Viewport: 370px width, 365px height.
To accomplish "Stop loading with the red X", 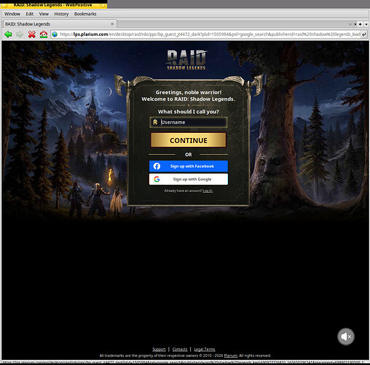I will coord(31,34).
